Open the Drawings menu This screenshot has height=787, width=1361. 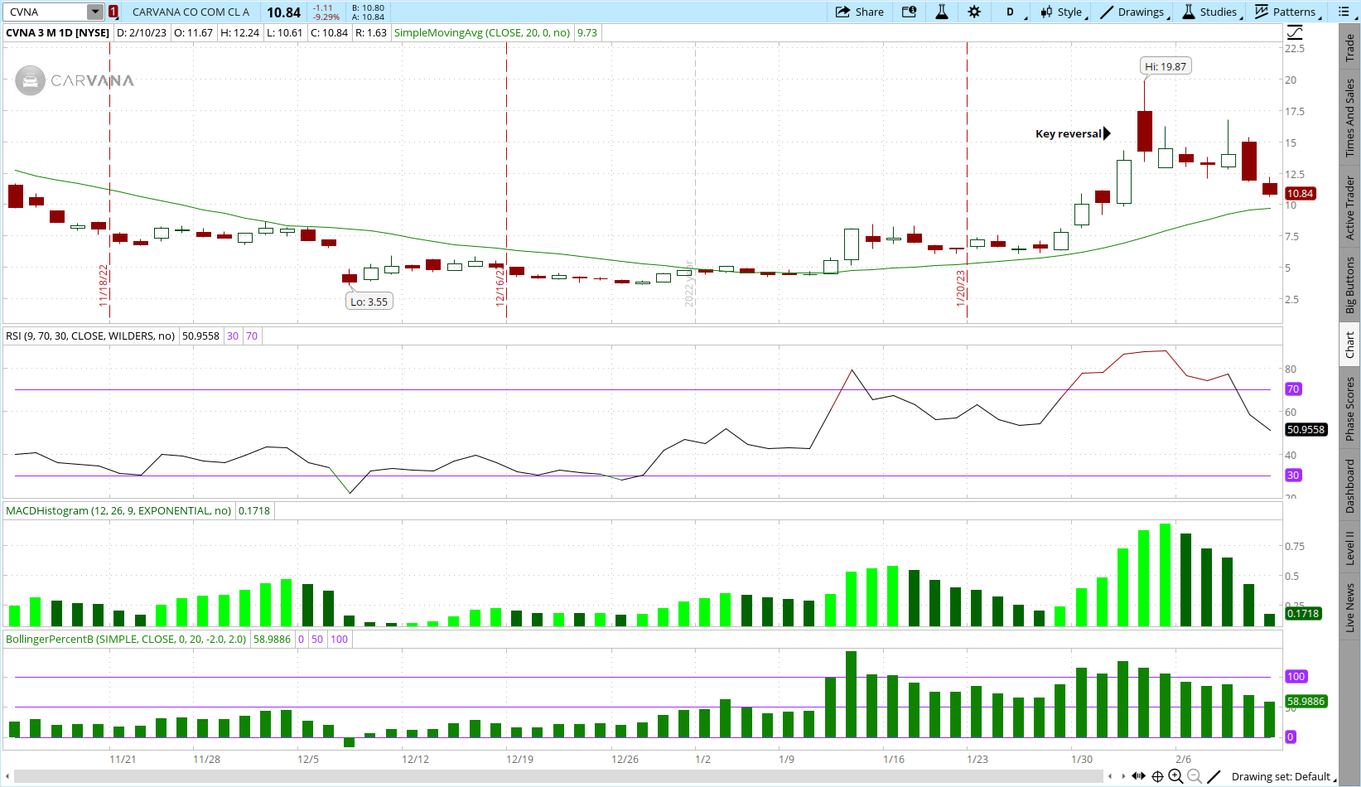click(1134, 12)
